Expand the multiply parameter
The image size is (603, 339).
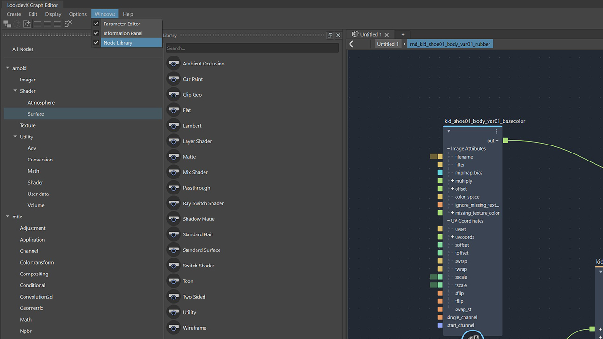pos(452,181)
